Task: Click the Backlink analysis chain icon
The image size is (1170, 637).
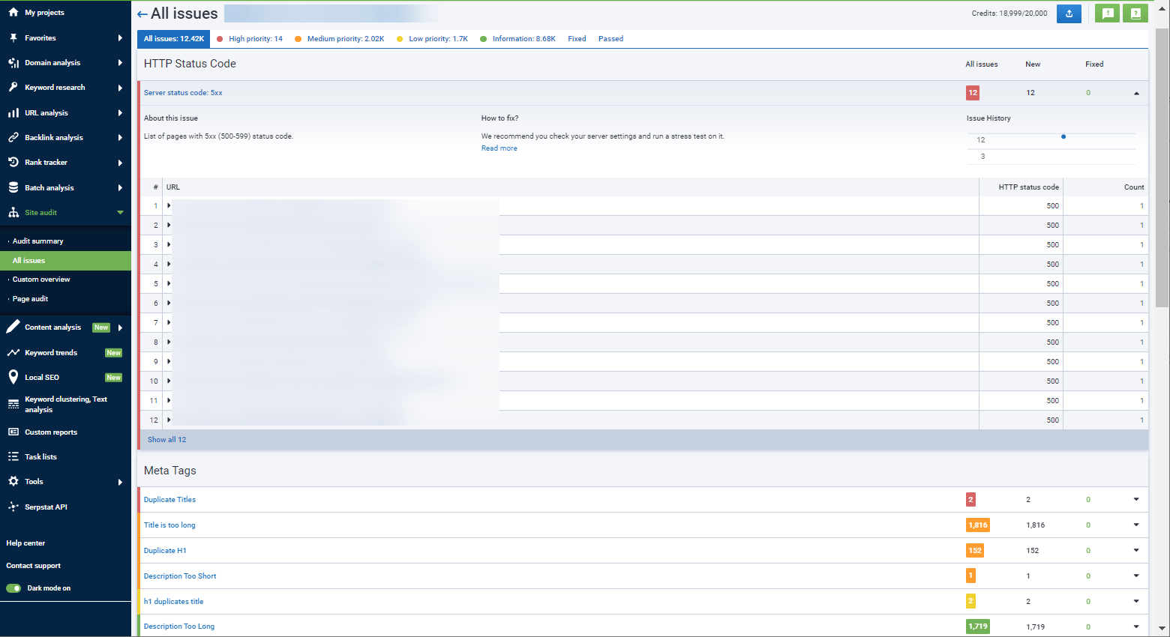Action: tap(13, 138)
